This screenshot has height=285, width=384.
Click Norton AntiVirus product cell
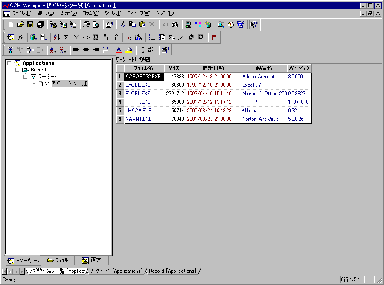pos(264,119)
